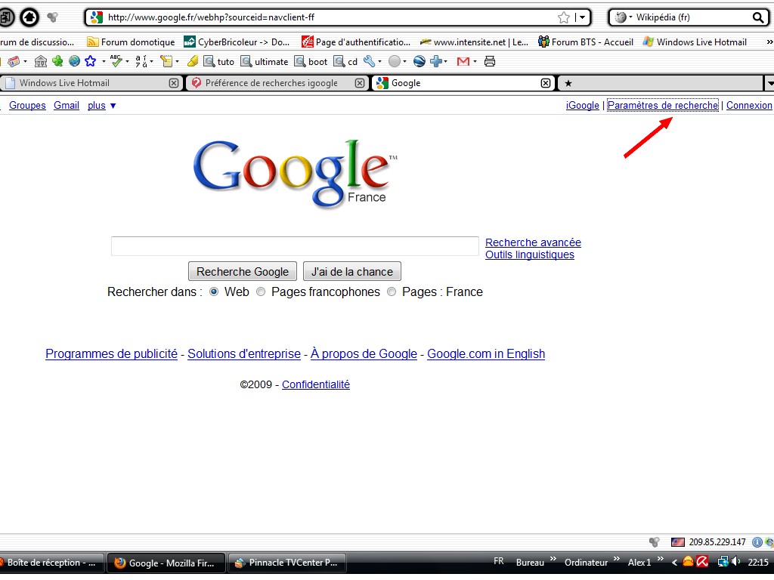This screenshot has height=580, width=774.
Task: Click the yellow highlighter icon in toolbar
Action: pos(192,61)
